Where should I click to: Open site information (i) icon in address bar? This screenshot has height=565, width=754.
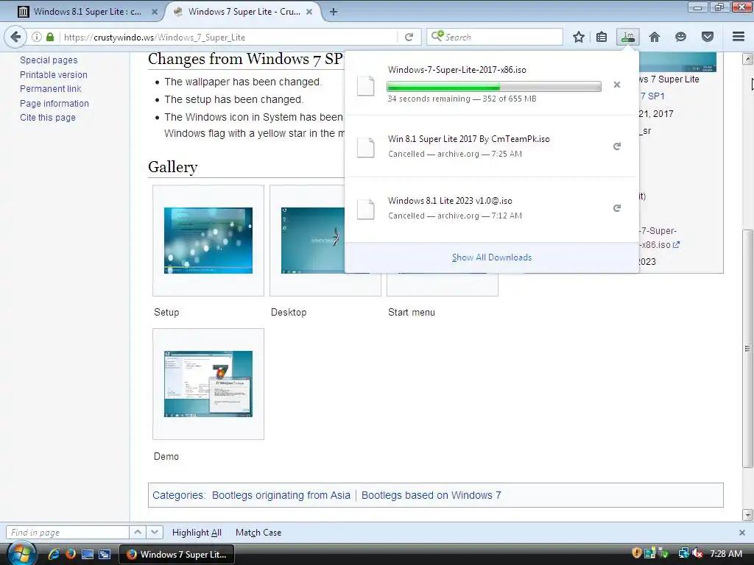pos(37,37)
